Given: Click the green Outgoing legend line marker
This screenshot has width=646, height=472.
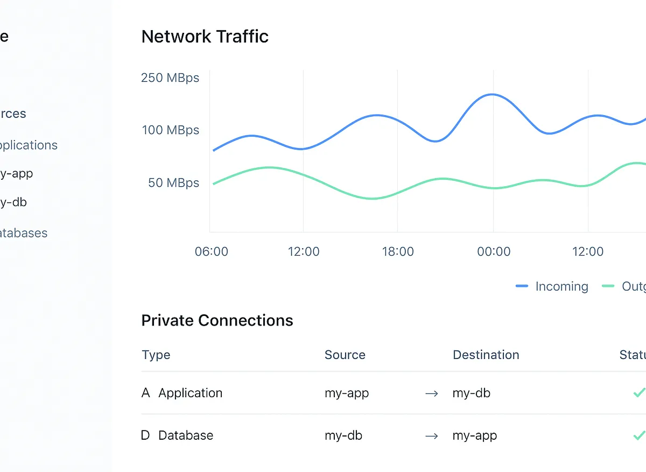Looking at the screenshot, I should click(x=608, y=286).
